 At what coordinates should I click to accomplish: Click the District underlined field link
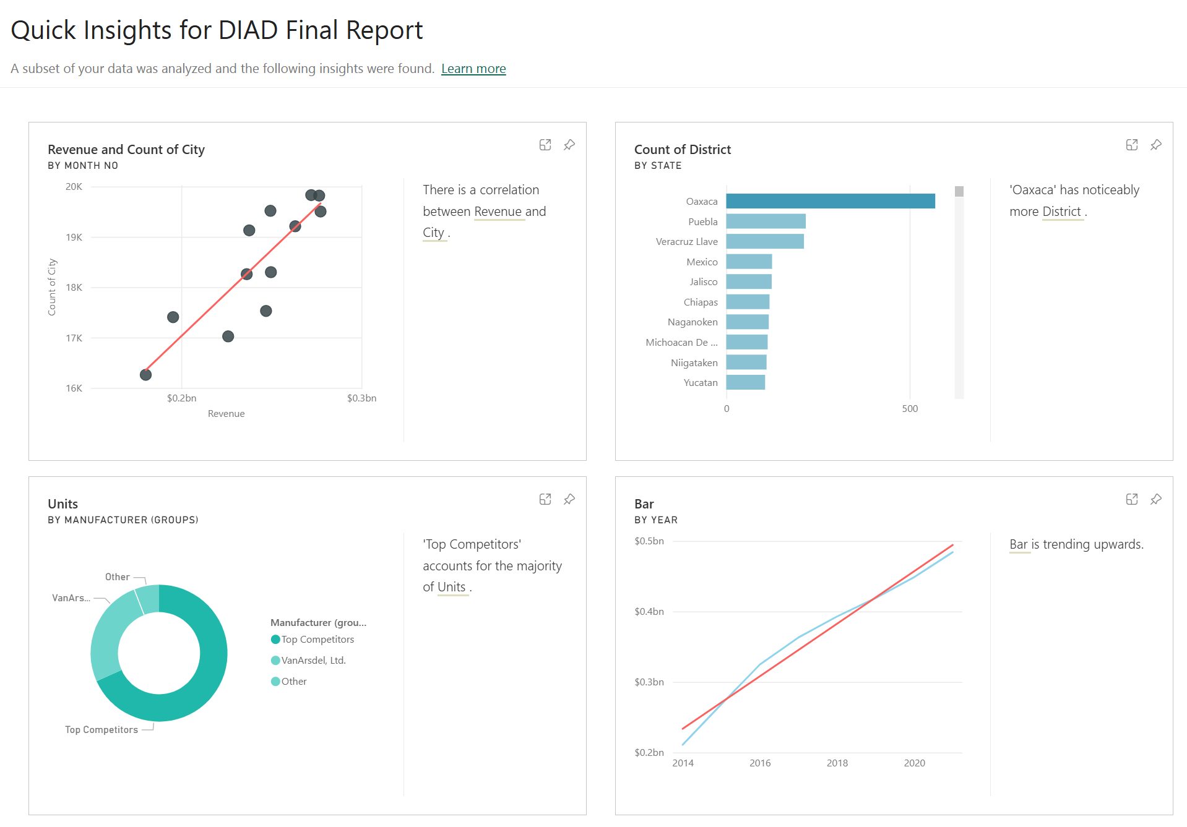pyautogui.click(x=1061, y=212)
